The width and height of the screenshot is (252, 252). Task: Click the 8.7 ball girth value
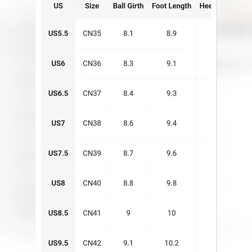(x=128, y=153)
